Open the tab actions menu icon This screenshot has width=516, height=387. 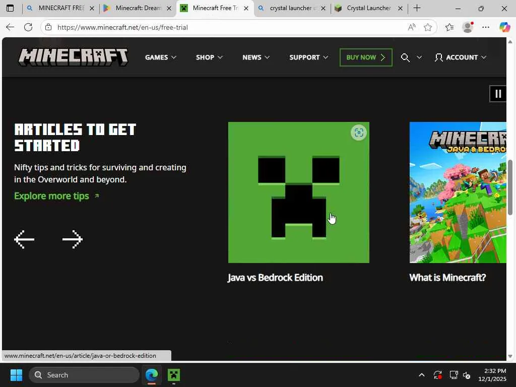10,8
